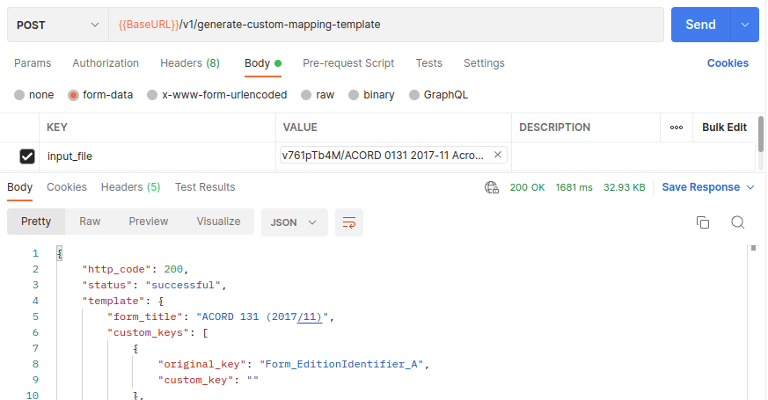Click the 32.93 KB response size

click(624, 187)
